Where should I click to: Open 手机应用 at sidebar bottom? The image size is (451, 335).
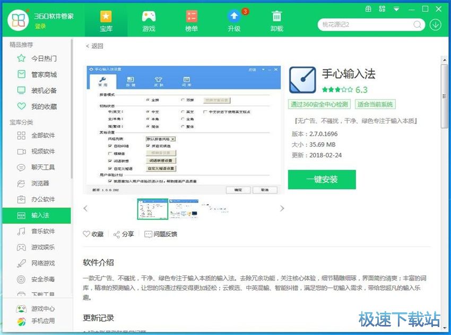coord(36,321)
